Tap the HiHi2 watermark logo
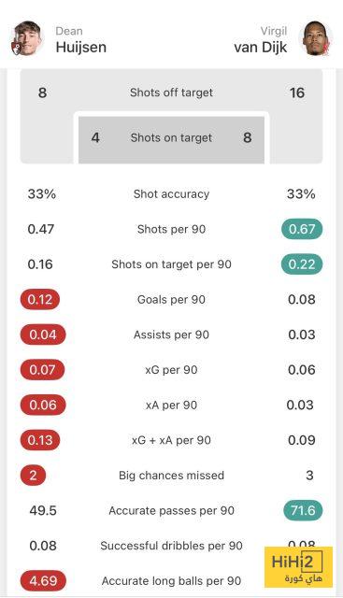343x598 pixels. [x=298, y=567]
